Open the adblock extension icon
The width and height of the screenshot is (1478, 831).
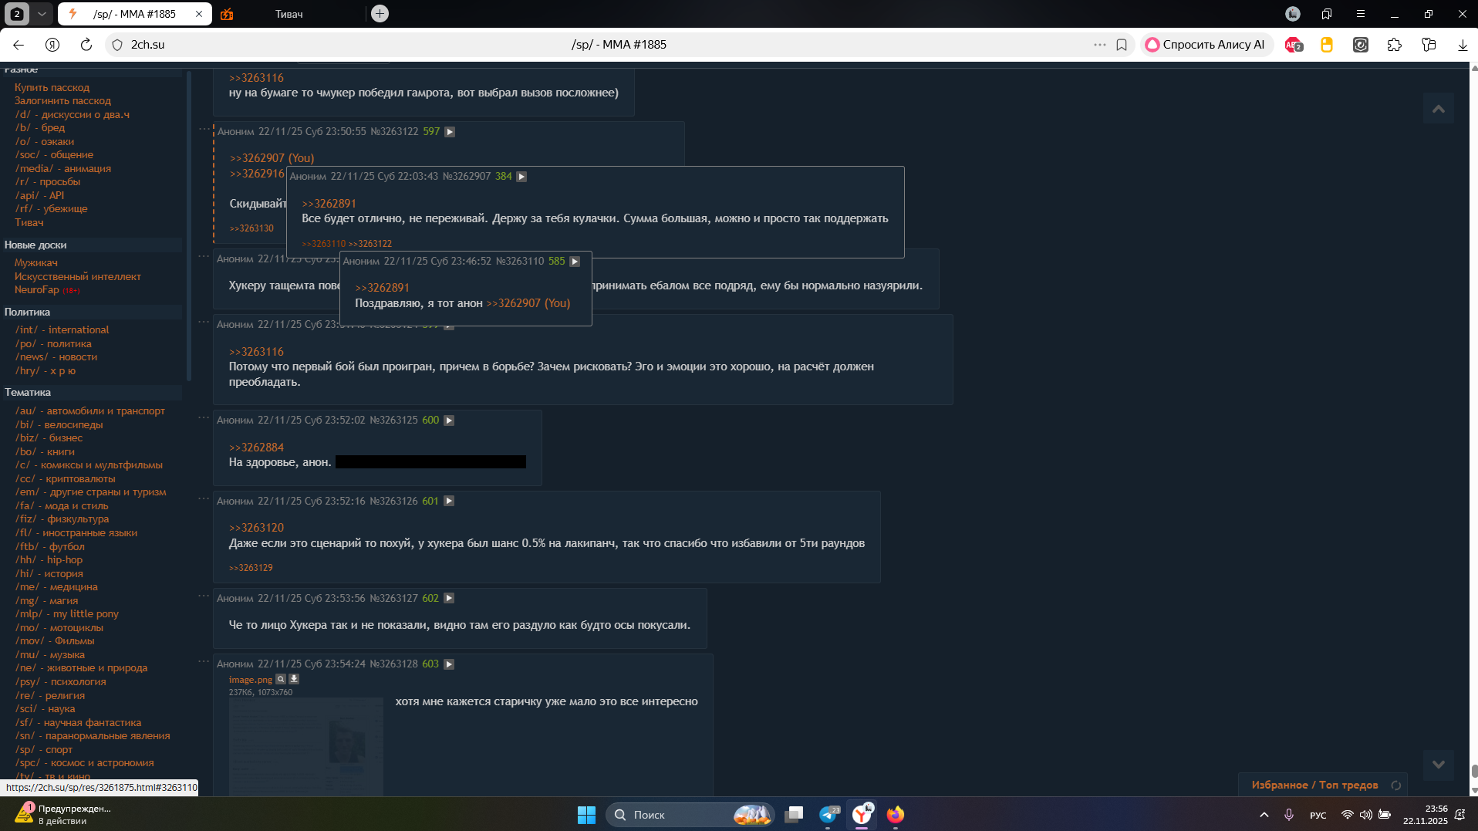click(x=1294, y=45)
